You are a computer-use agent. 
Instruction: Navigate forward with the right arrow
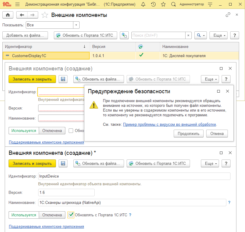(x=33, y=15)
